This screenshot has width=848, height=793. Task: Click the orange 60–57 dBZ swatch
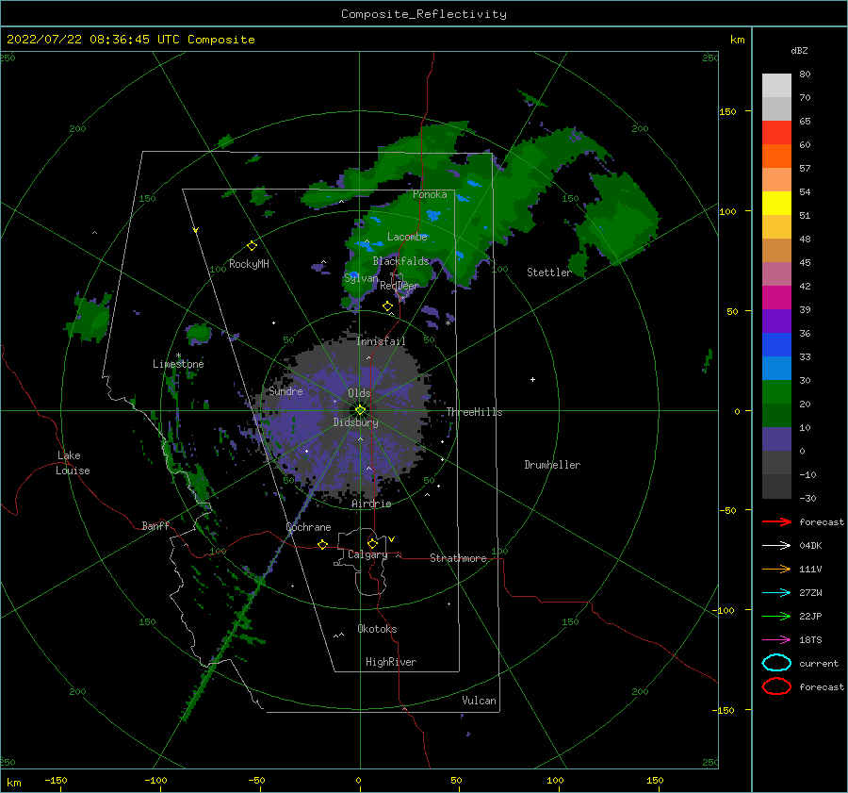(776, 157)
